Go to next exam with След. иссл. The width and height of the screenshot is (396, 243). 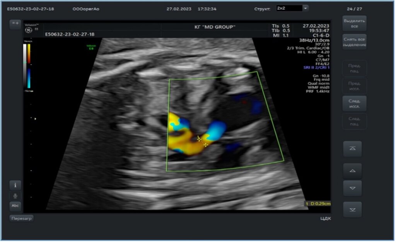pyautogui.click(x=354, y=103)
